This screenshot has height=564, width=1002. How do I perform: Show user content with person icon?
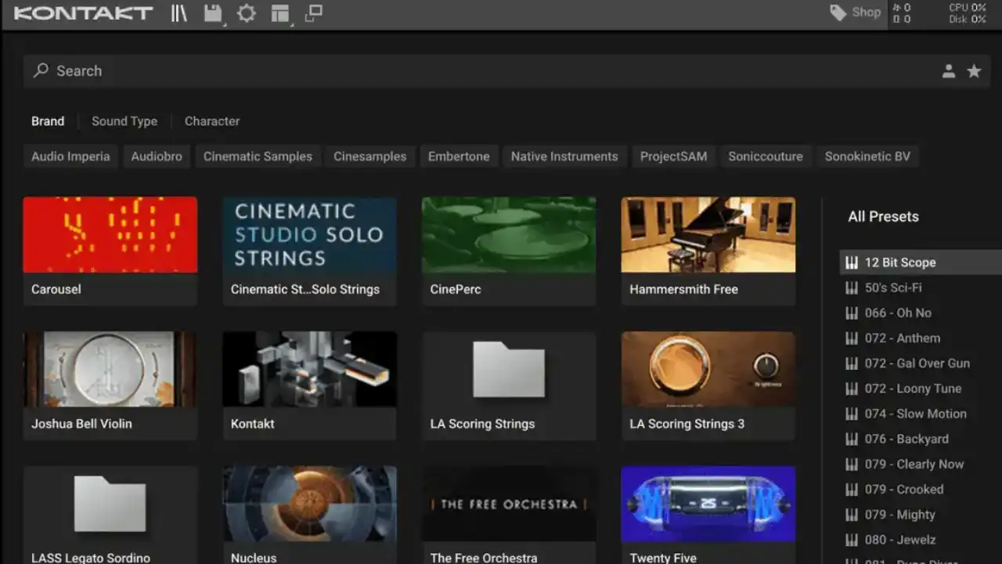click(948, 71)
